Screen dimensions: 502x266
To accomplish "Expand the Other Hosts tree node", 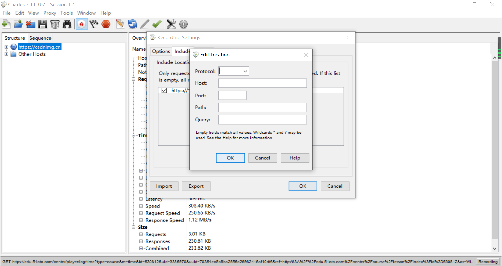I will pyautogui.click(x=7, y=54).
